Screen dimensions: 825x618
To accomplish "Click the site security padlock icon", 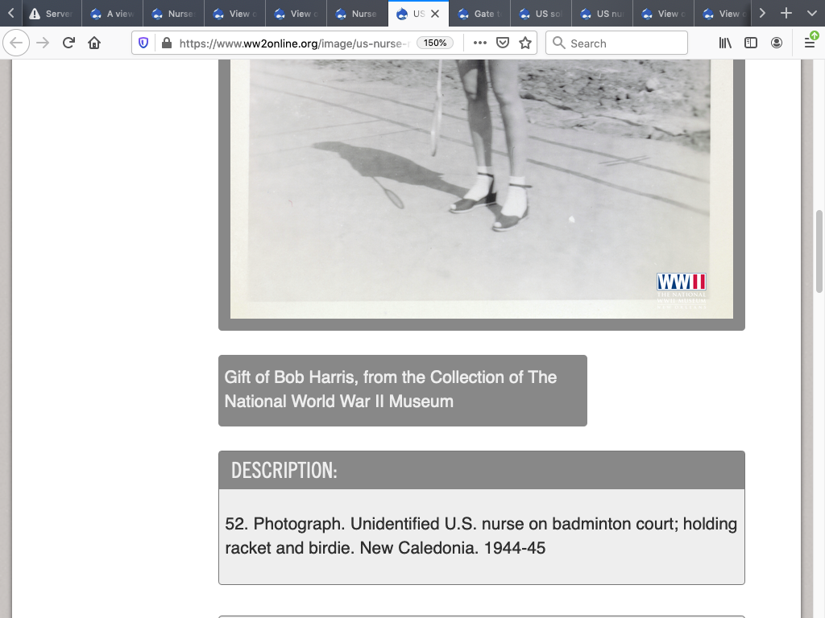I will point(166,43).
